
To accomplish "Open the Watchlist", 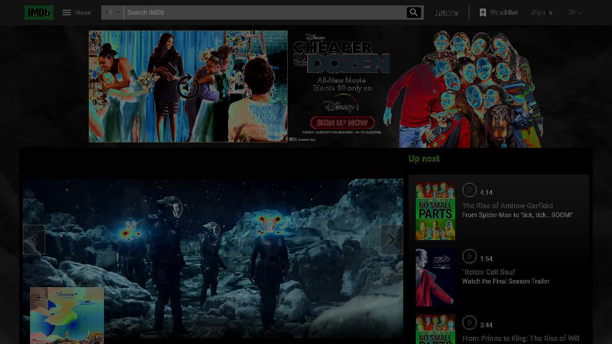I will pos(498,13).
